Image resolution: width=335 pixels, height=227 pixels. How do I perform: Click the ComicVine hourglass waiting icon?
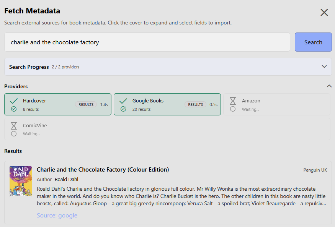(14, 126)
